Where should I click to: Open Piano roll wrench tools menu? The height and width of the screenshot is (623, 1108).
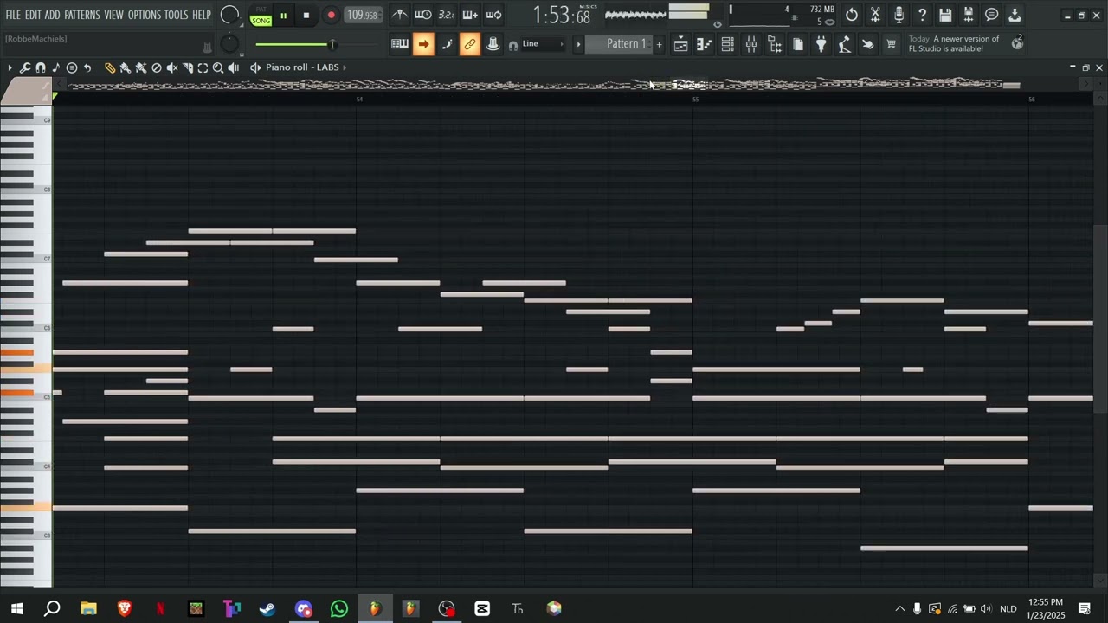(x=25, y=67)
